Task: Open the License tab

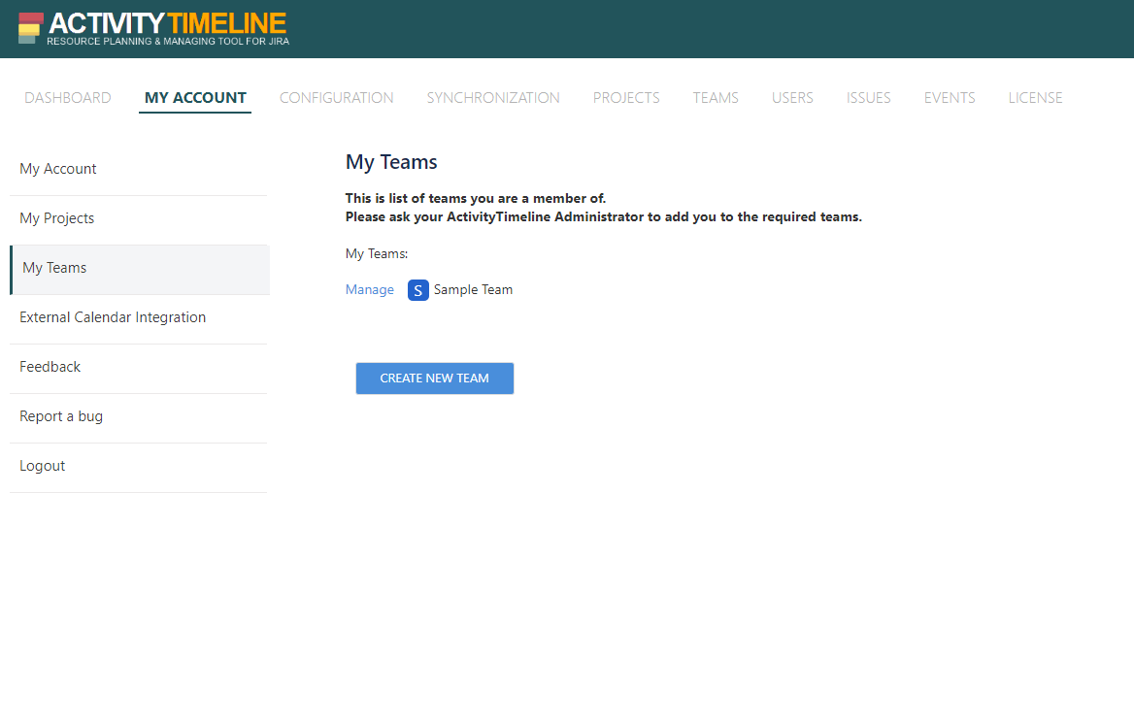Action: tap(1035, 98)
